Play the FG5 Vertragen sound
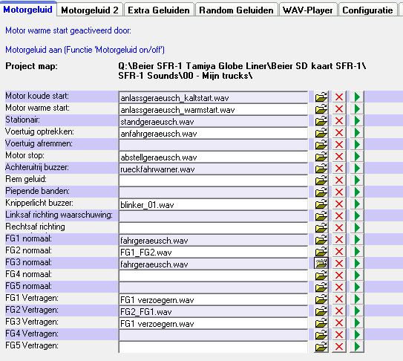 coord(357,347)
